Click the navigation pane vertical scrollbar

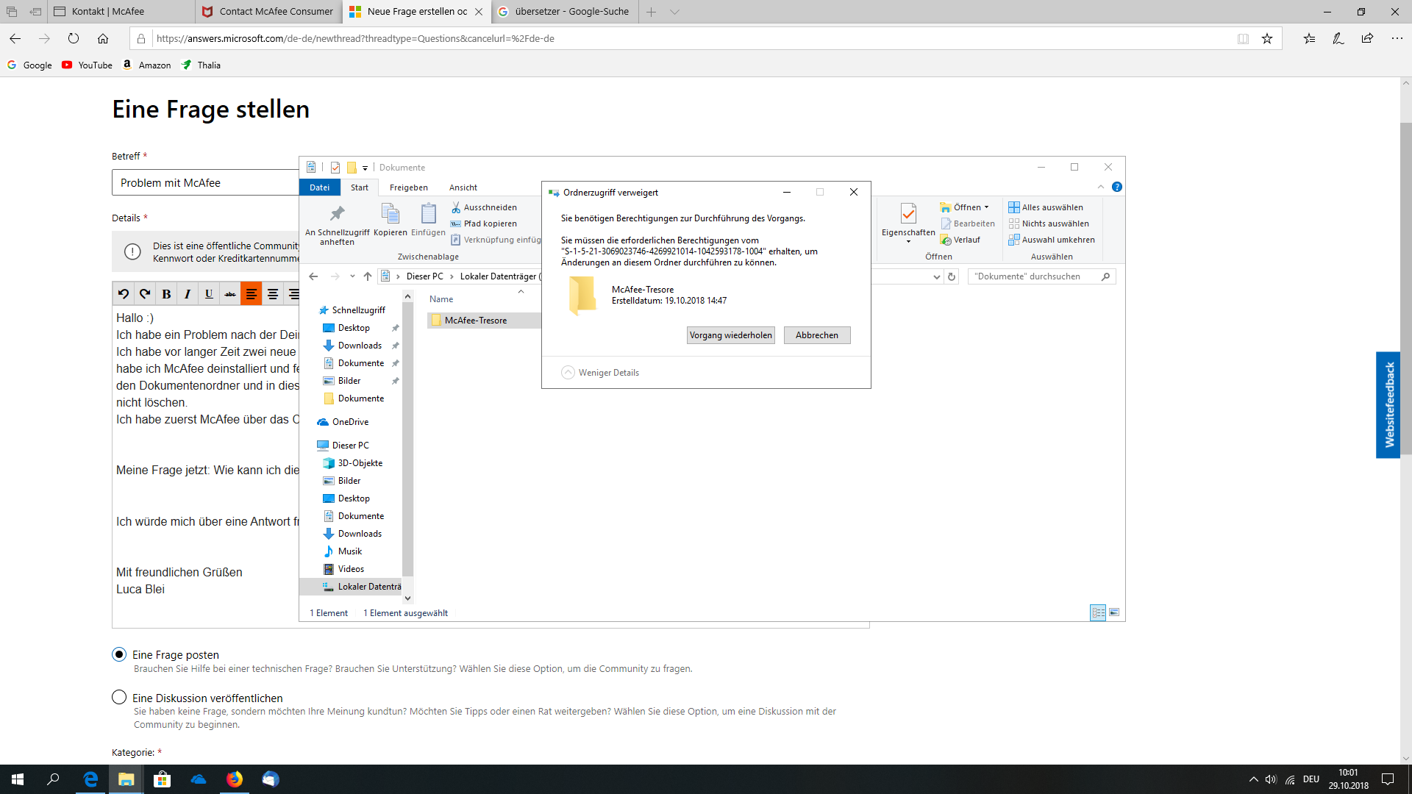[408, 440]
